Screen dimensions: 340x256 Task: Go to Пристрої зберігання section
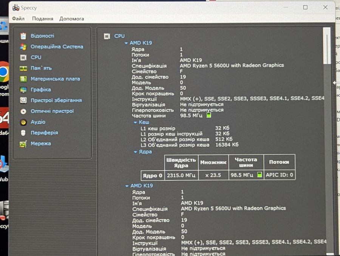[x=56, y=100]
